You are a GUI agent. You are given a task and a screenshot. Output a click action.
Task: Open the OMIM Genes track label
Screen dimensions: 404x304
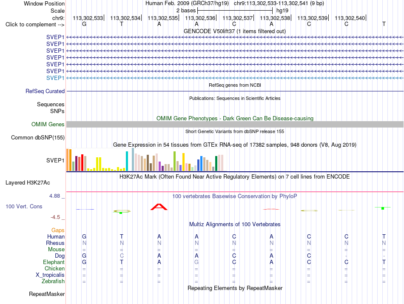click(x=48, y=125)
